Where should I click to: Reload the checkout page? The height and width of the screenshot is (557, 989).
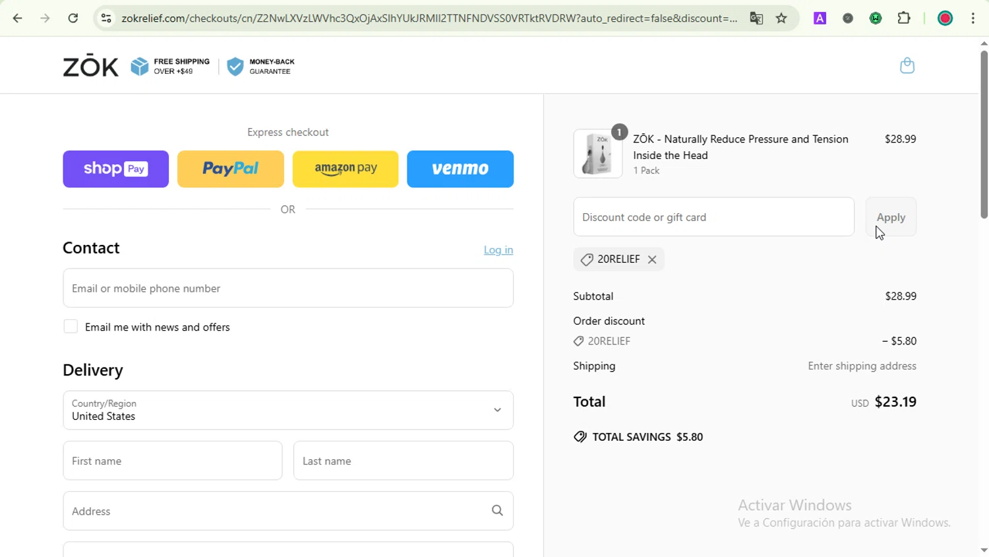[73, 18]
